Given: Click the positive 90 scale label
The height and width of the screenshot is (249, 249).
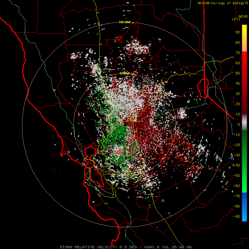Looking at the screenshot, I should [x=238, y=32].
